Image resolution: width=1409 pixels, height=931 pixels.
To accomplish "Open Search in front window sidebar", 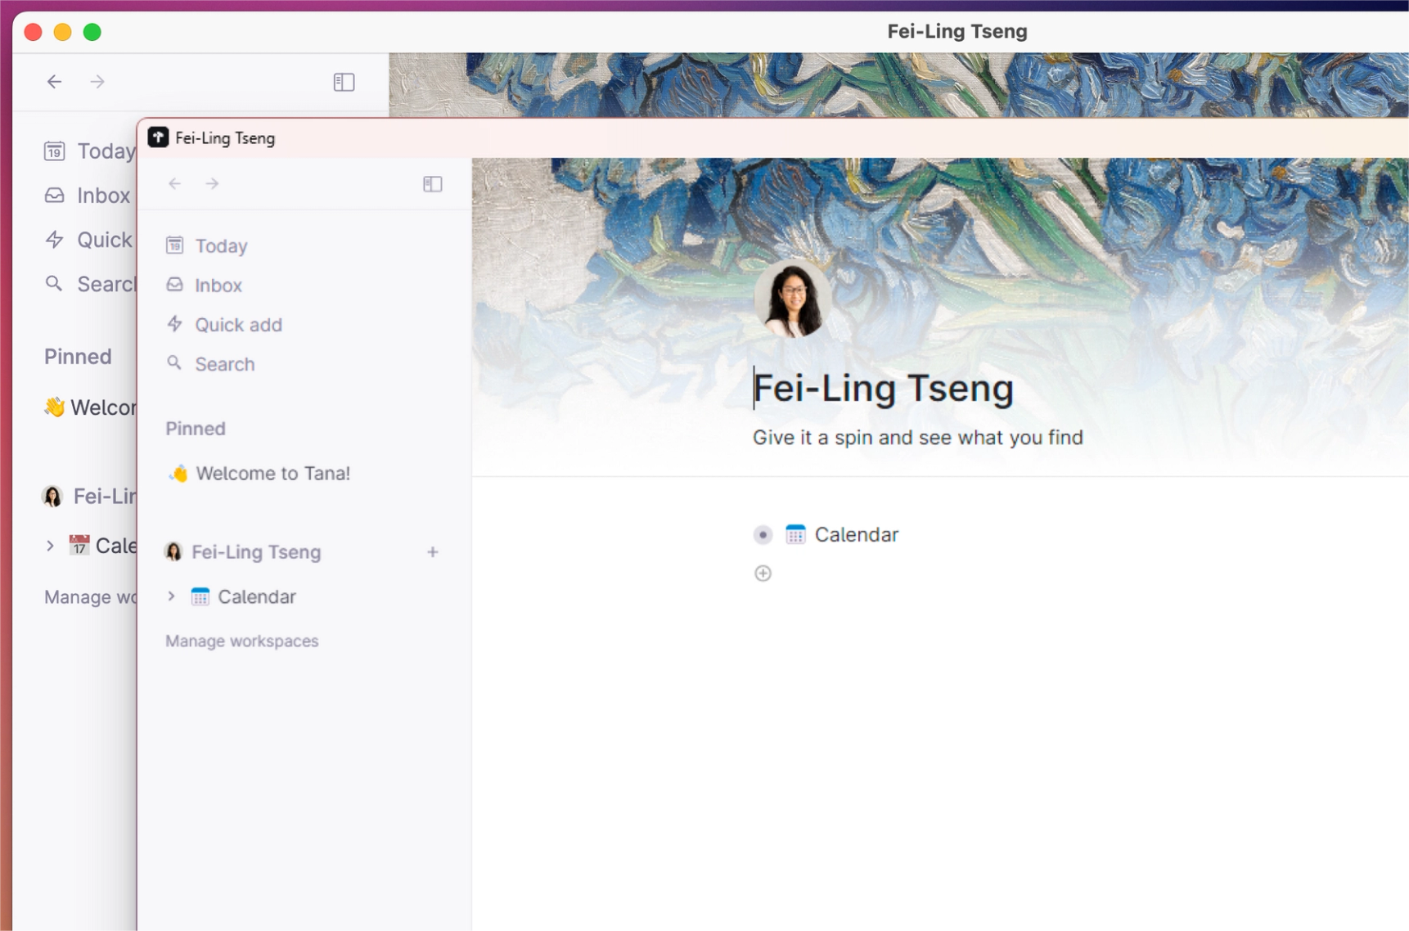I will (x=225, y=364).
